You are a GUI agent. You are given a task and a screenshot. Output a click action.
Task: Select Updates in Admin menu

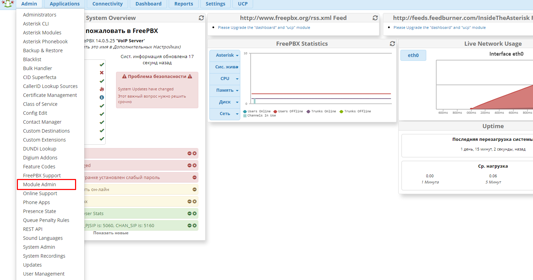[x=32, y=265]
